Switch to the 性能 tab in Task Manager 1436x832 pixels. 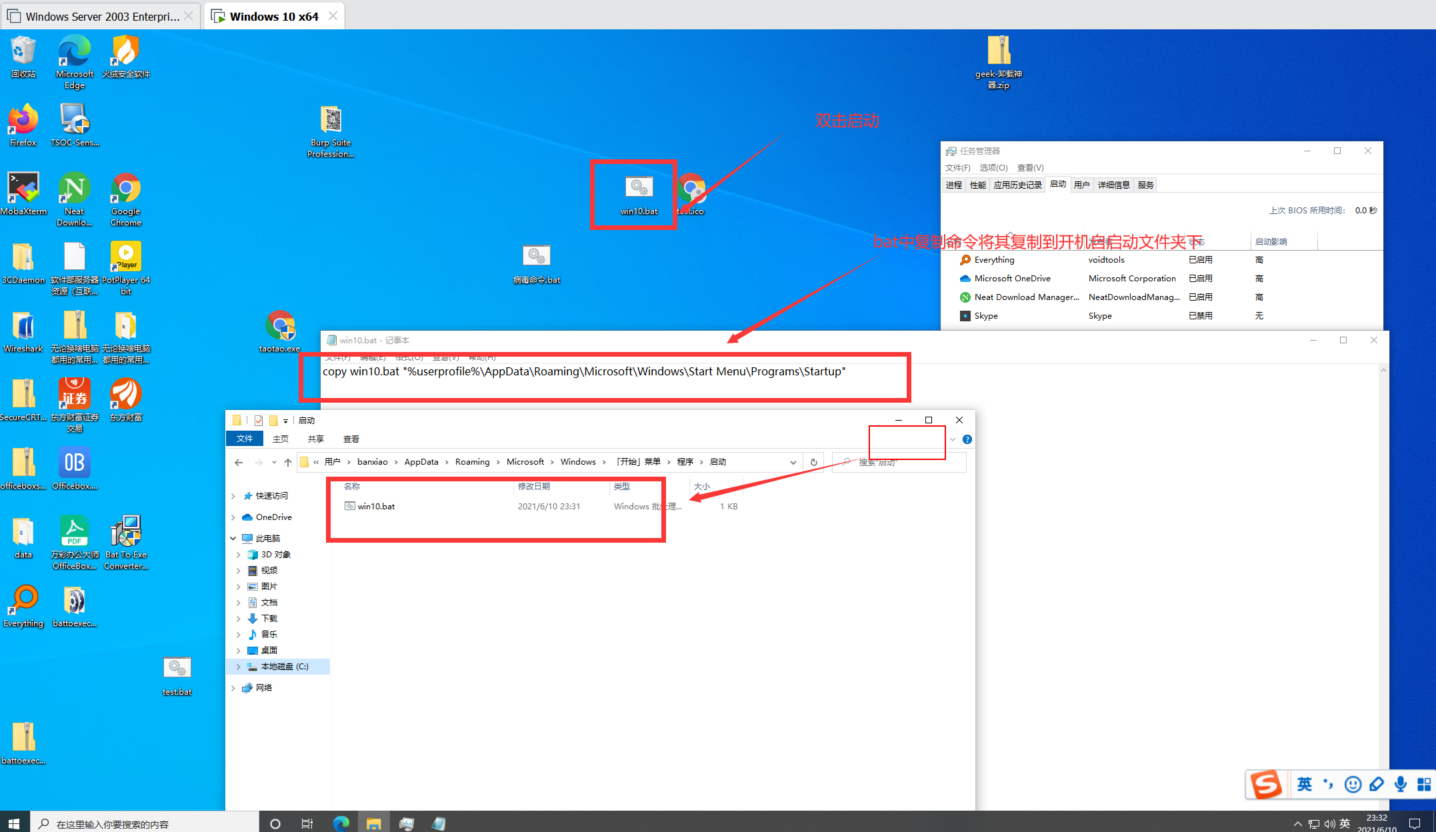pos(977,185)
